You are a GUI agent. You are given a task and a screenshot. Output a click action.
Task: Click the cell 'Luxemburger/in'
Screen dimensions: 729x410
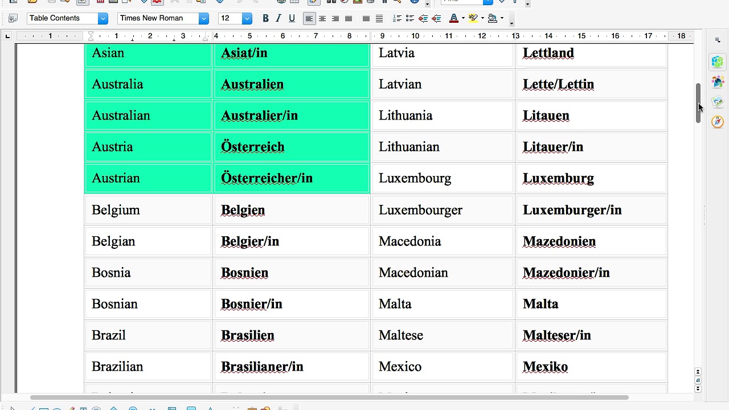[x=591, y=210]
